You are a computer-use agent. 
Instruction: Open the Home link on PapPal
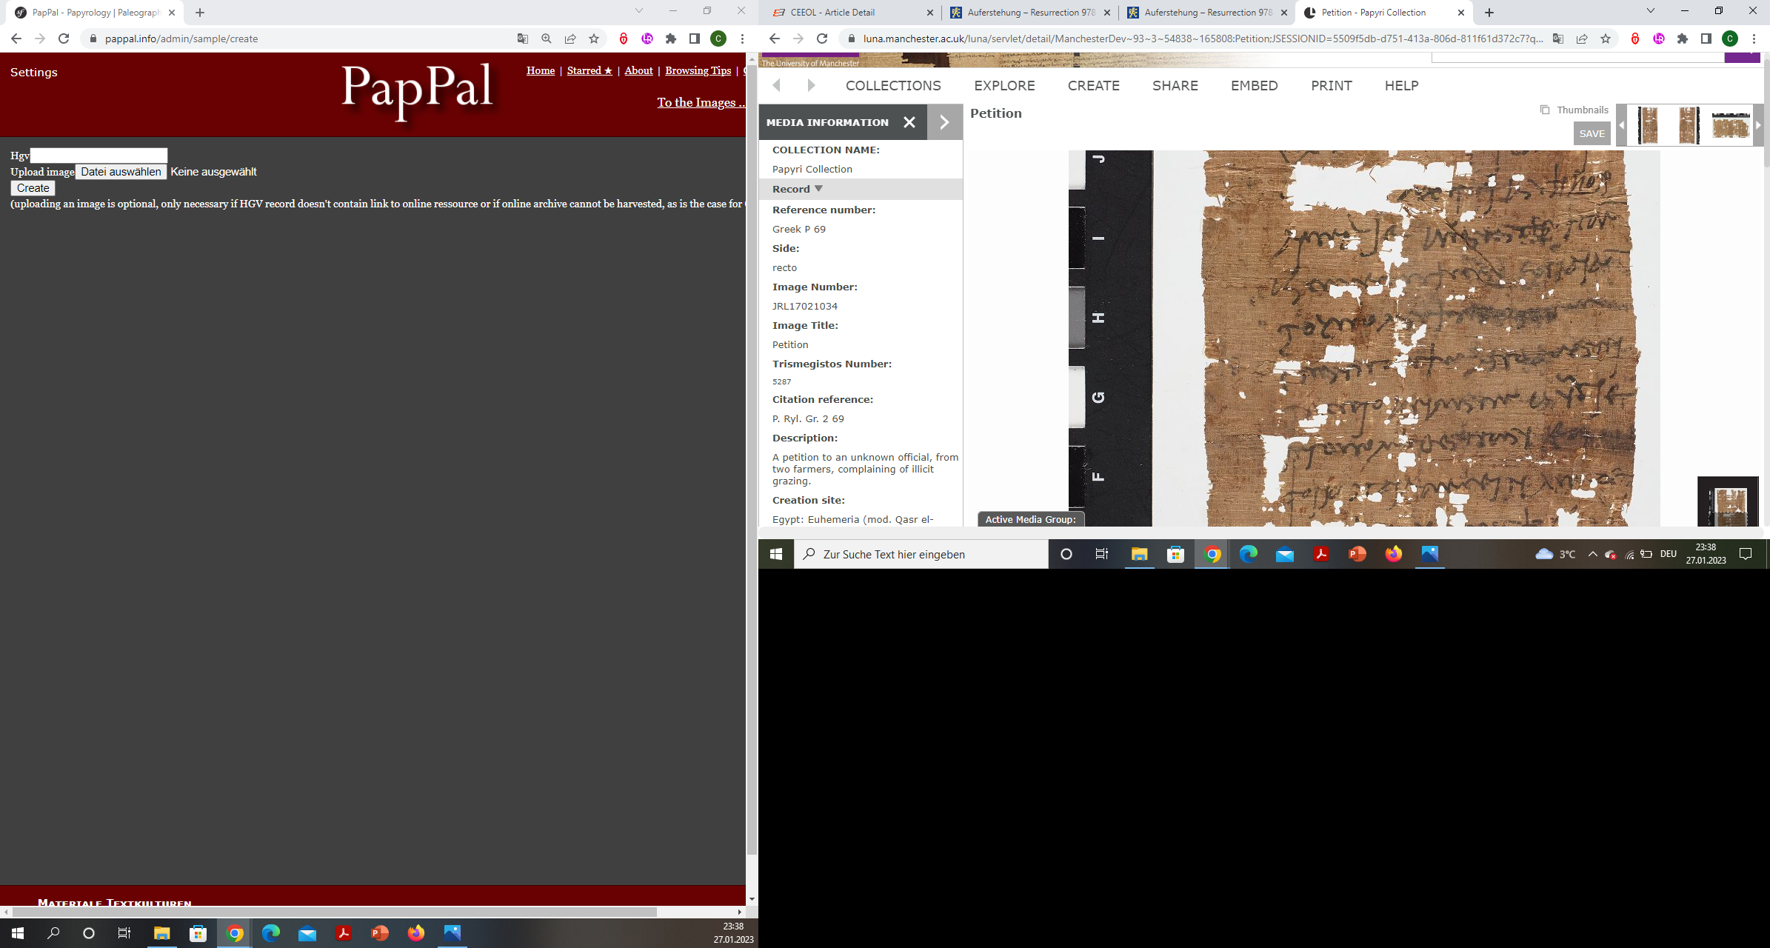(x=541, y=70)
